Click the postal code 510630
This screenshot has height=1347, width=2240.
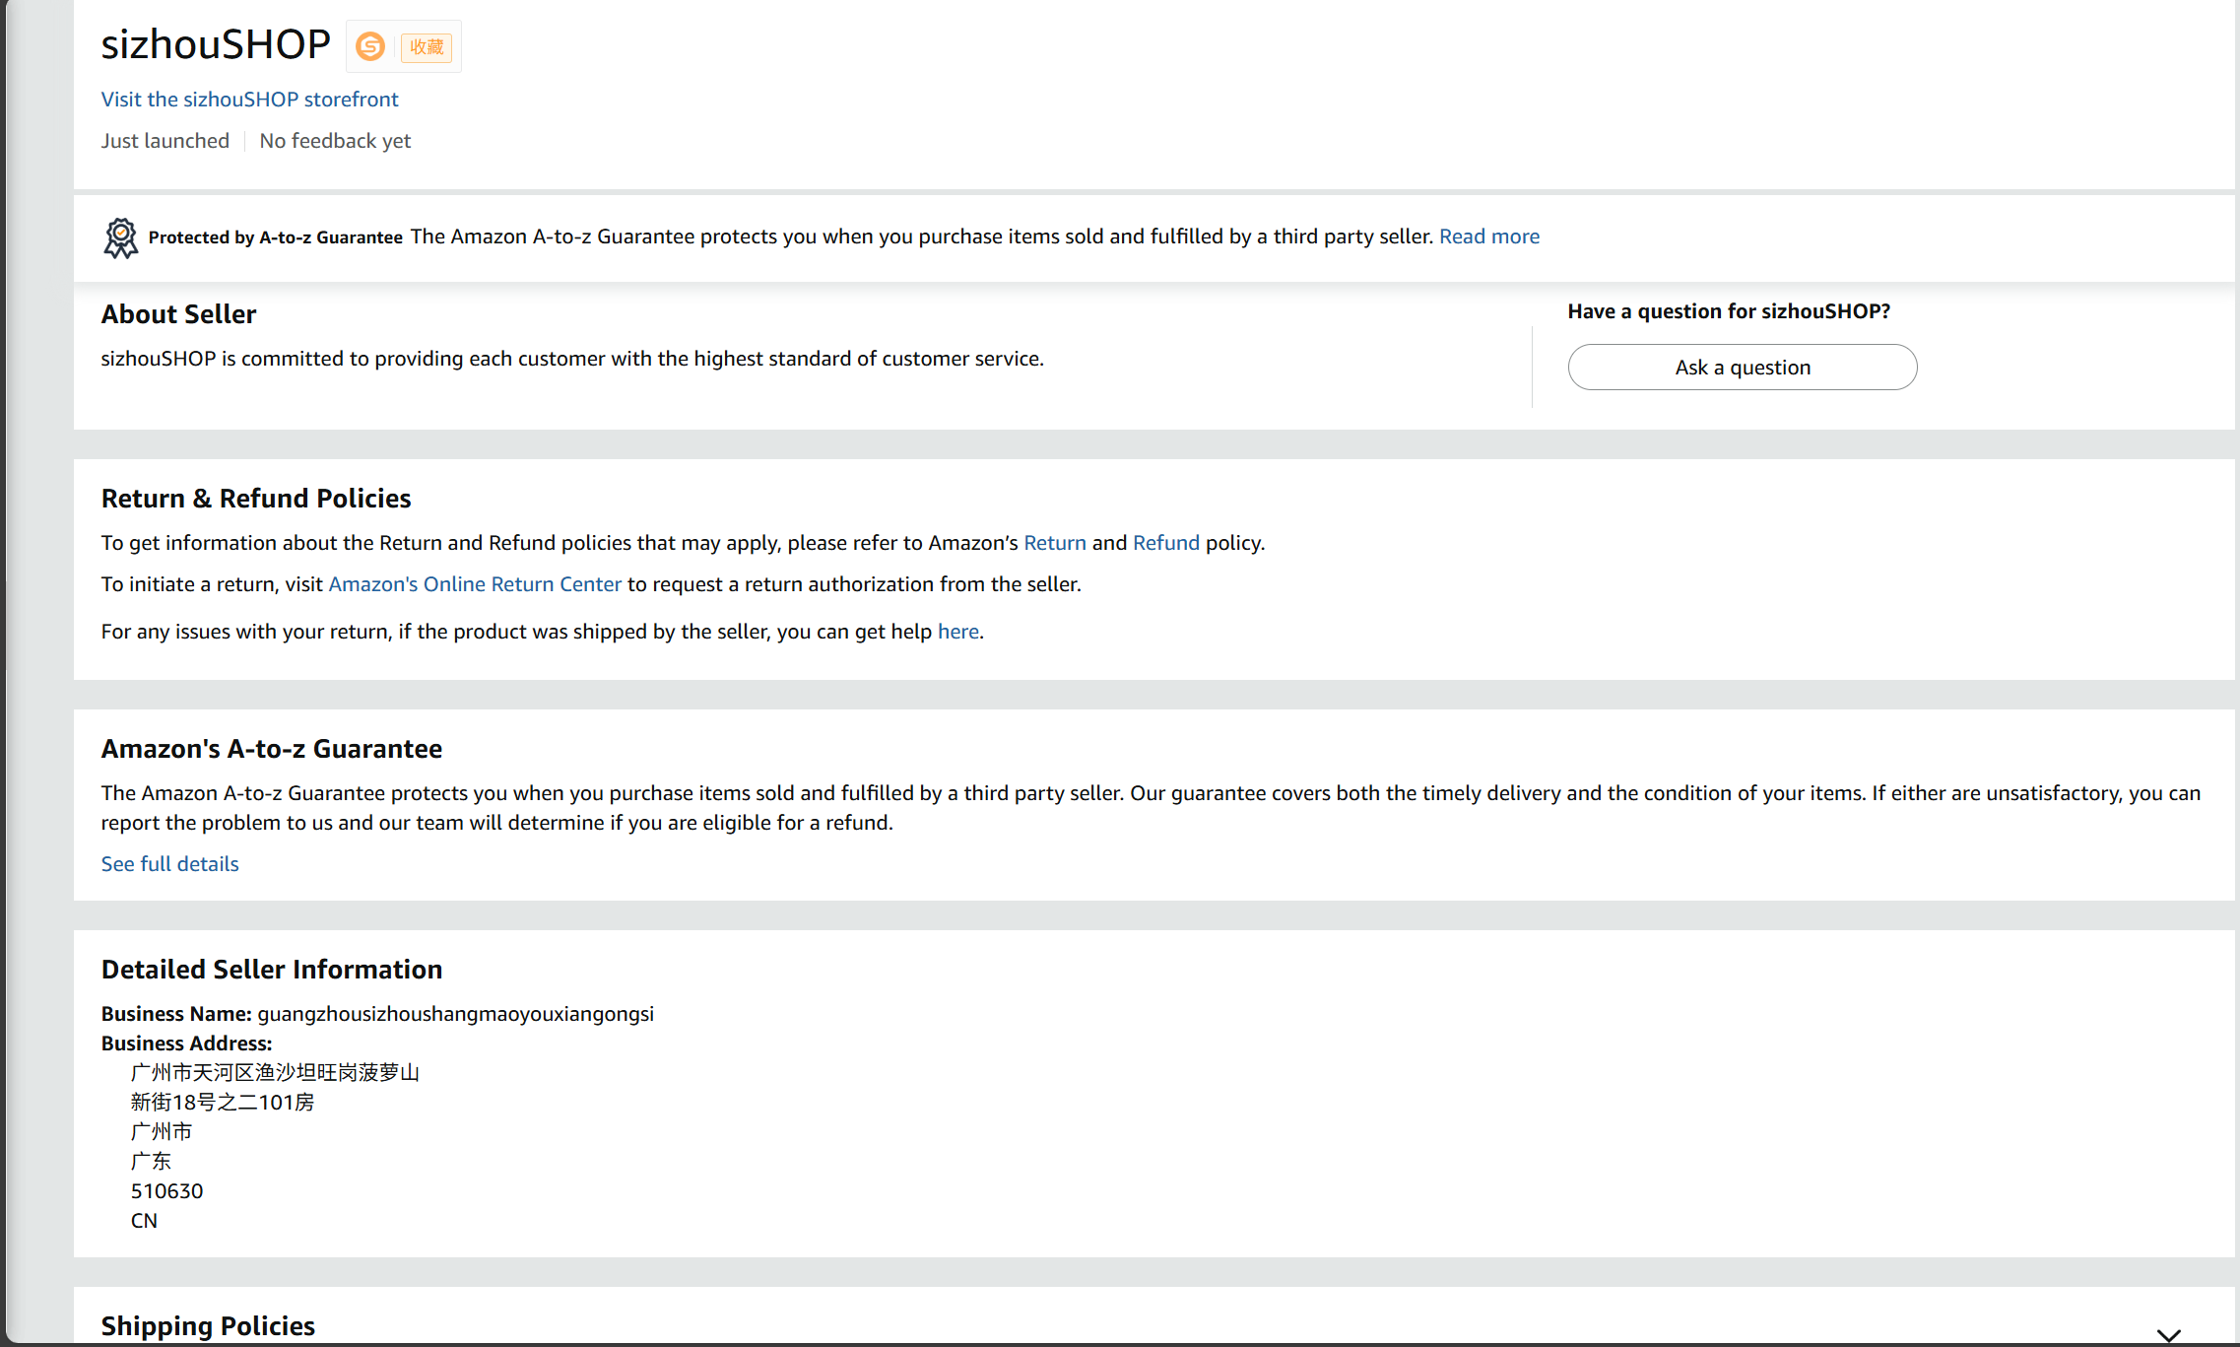[166, 1191]
